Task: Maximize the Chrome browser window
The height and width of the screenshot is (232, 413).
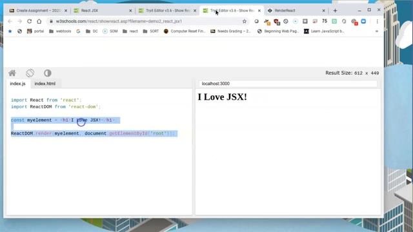Action: 369,10
